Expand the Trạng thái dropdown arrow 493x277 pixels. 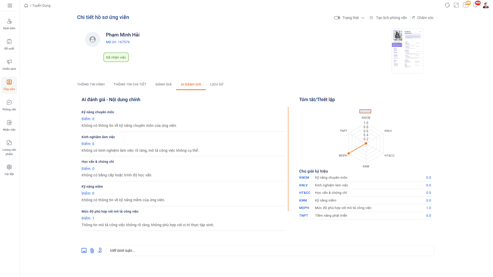click(x=363, y=18)
